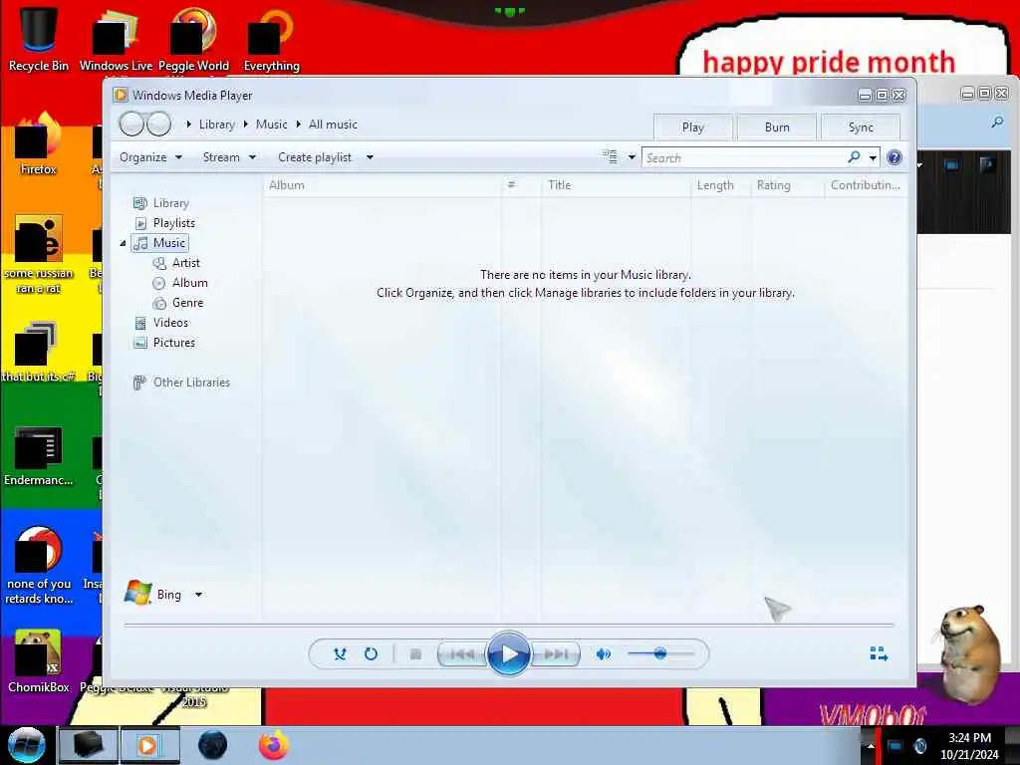Click the Next track button
Viewport: 1020px width, 765px height.
point(555,653)
